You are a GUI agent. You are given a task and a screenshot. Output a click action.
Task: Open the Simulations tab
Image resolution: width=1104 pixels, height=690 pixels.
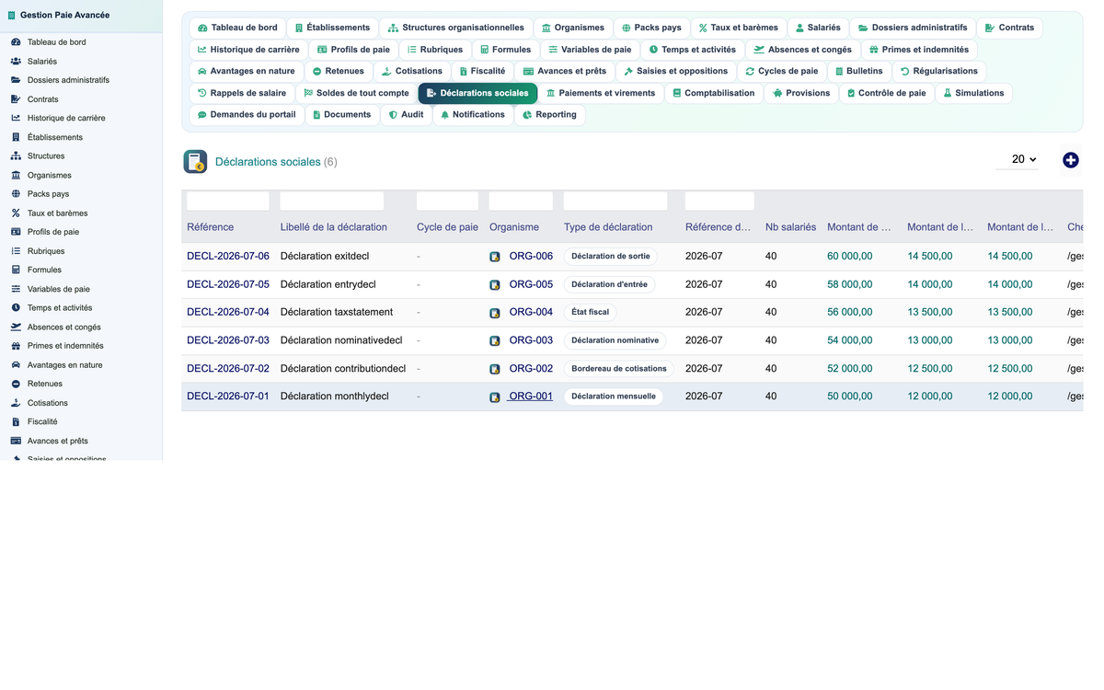coord(973,93)
